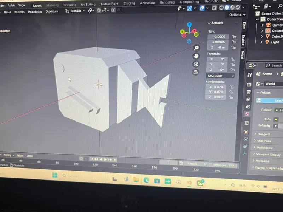Click the Blender icon in the taskbar
This screenshot has height=212, width=283.
tap(190, 183)
